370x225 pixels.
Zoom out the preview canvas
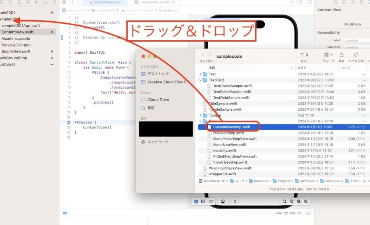(x=285, y=201)
